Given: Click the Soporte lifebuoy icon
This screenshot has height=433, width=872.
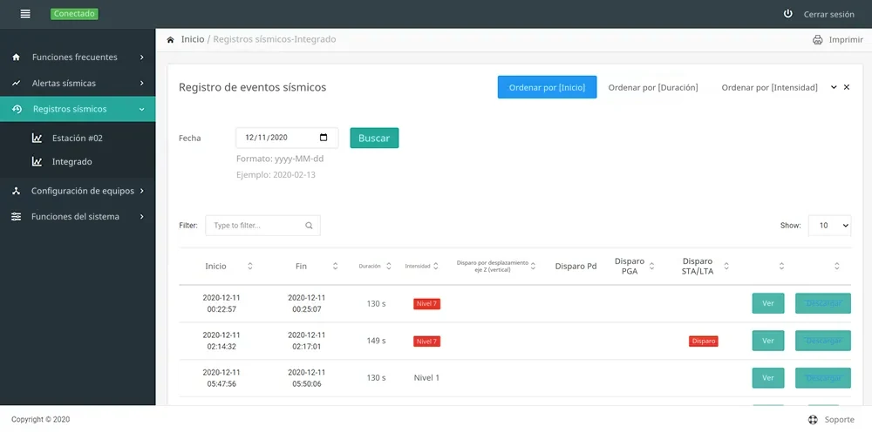Looking at the screenshot, I should click(x=813, y=420).
